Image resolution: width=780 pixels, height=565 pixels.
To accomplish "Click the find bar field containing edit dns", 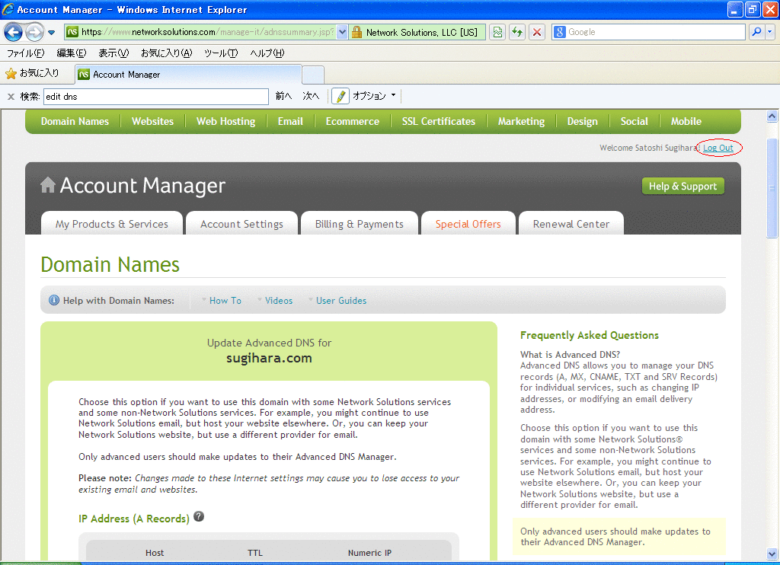I will pos(156,97).
